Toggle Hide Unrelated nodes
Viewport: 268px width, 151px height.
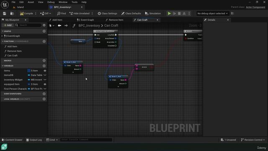(80, 13)
